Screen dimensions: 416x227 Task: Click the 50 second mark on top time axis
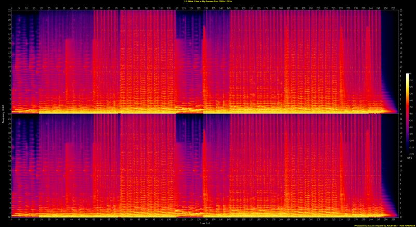[86, 7]
